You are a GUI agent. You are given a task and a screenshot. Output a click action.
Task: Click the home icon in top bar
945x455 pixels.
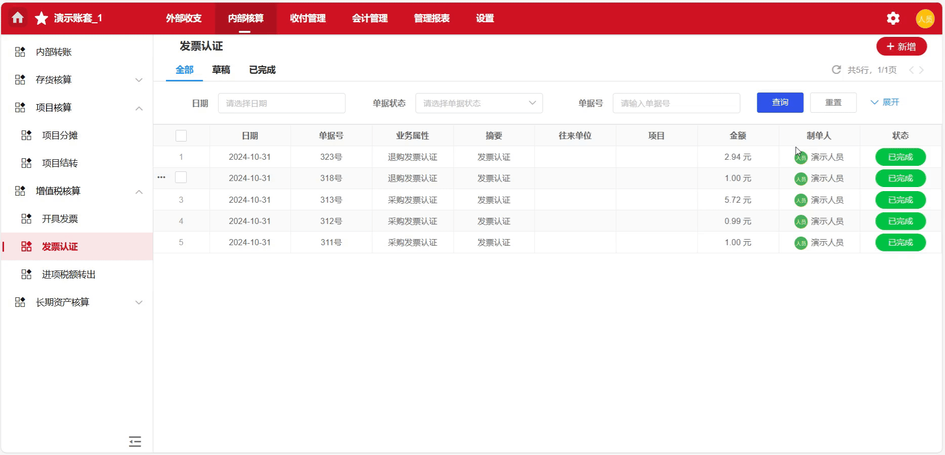(18, 18)
